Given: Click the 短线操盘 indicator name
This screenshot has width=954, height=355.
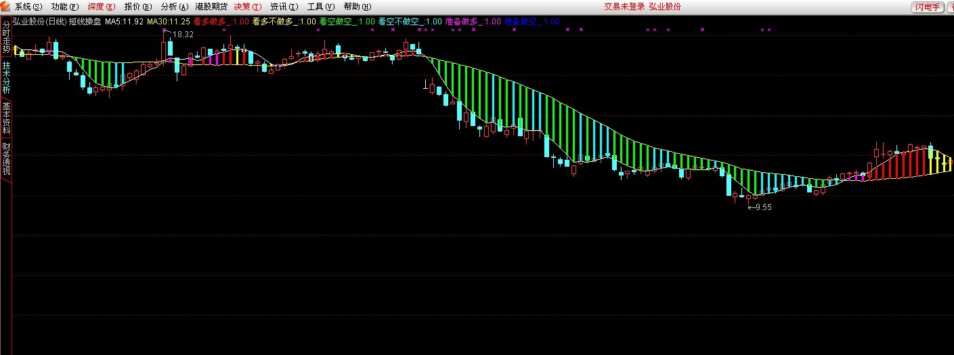Looking at the screenshot, I should 85,22.
